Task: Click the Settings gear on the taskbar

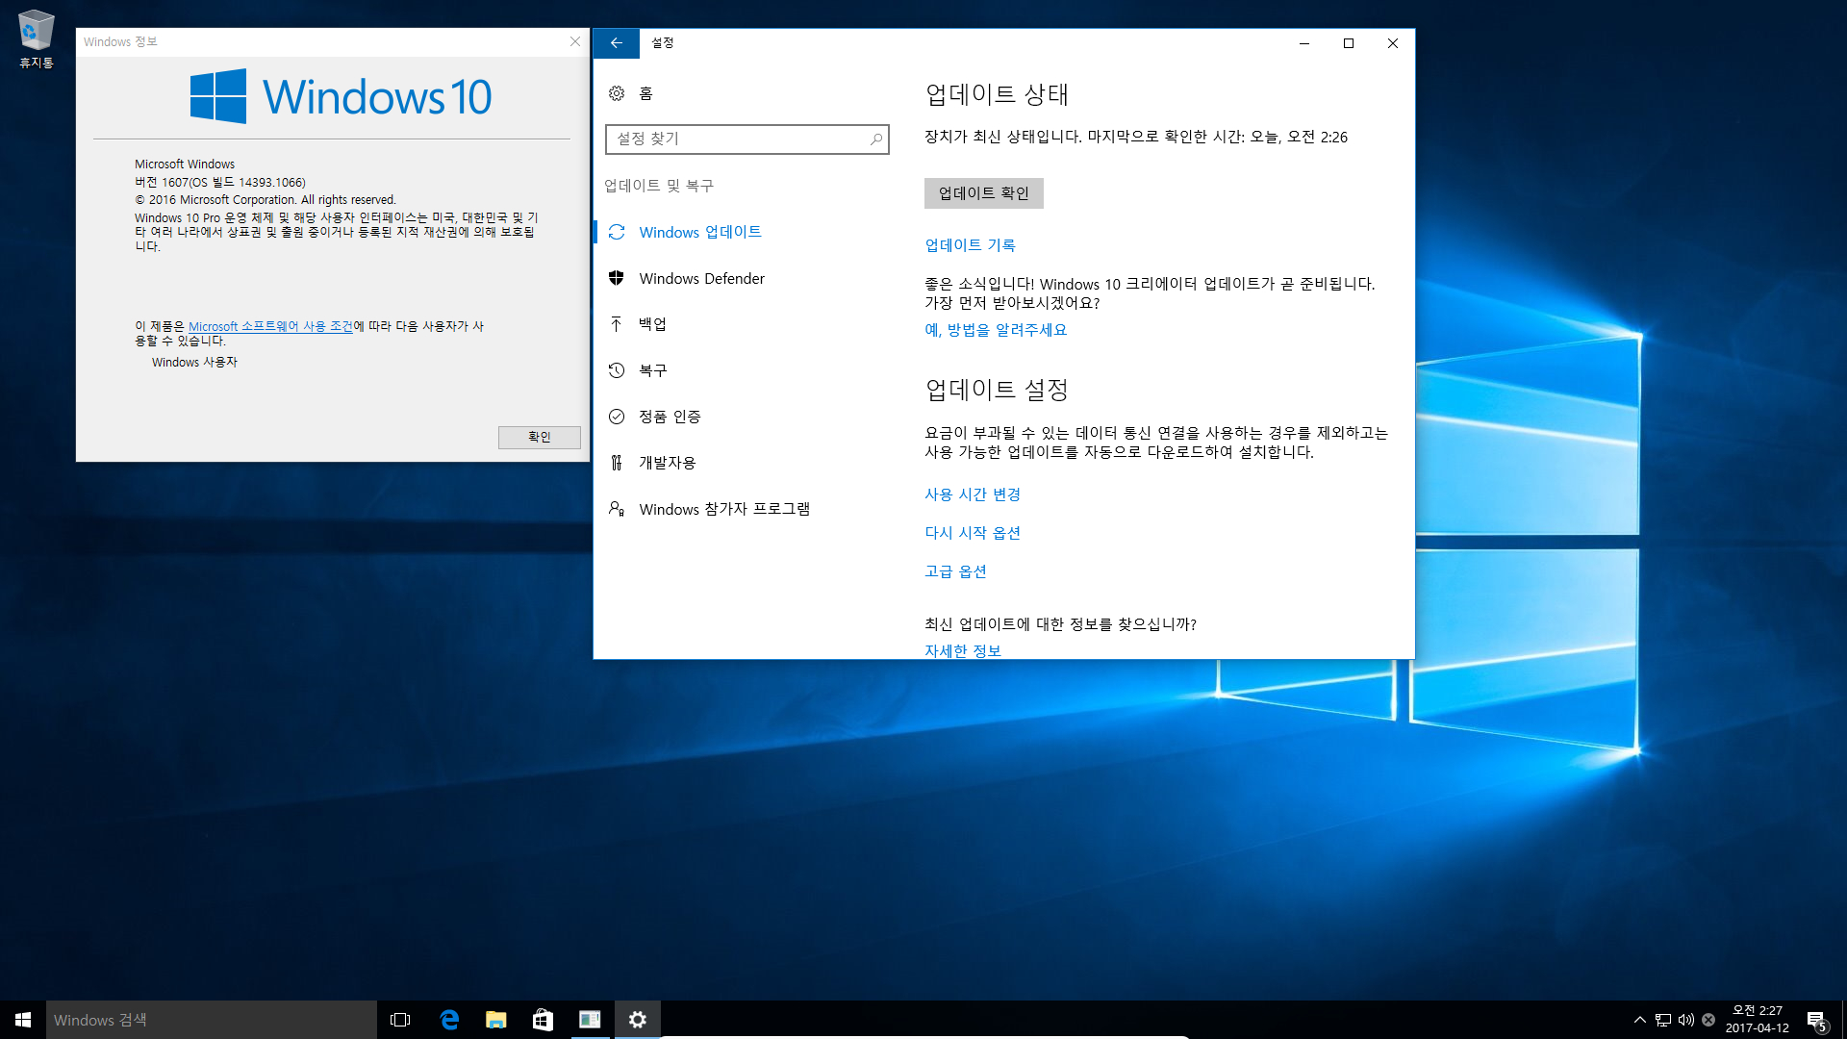Action: 637,1020
